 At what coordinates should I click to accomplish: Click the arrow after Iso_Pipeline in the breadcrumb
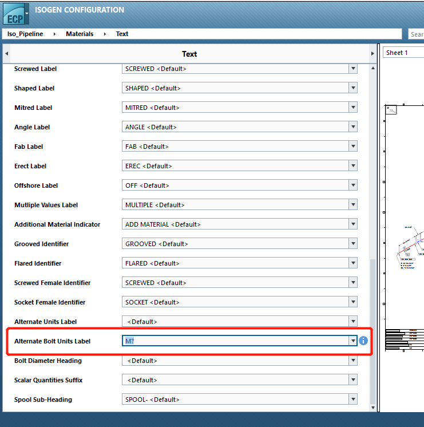click(54, 34)
